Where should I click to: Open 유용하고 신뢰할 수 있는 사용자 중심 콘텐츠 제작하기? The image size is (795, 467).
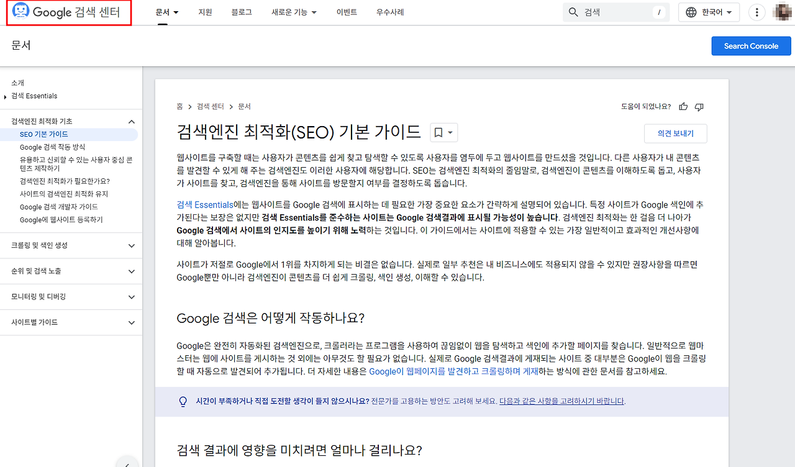tap(76, 164)
